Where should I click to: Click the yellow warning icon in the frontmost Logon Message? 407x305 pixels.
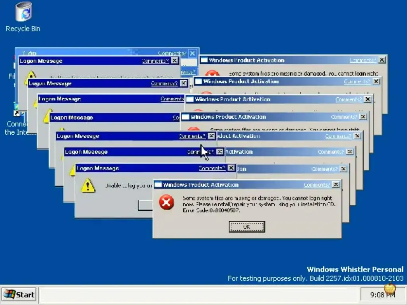click(x=88, y=185)
